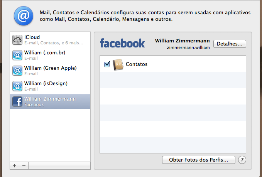262x177 pixels.
Task: Add an account with the plus button
Action: pyautogui.click(x=15, y=166)
